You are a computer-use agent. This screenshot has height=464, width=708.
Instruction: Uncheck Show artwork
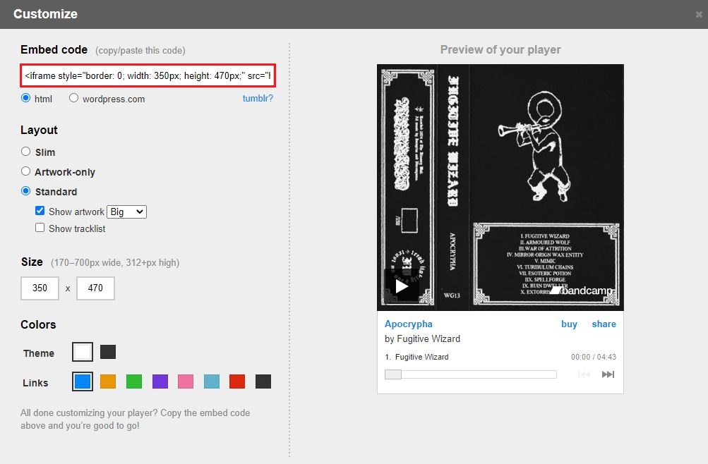click(40, 211)
